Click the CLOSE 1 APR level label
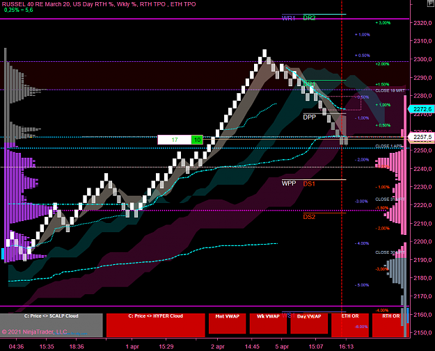The width and height of the screenshot is (435, 351). coord(388,146)
